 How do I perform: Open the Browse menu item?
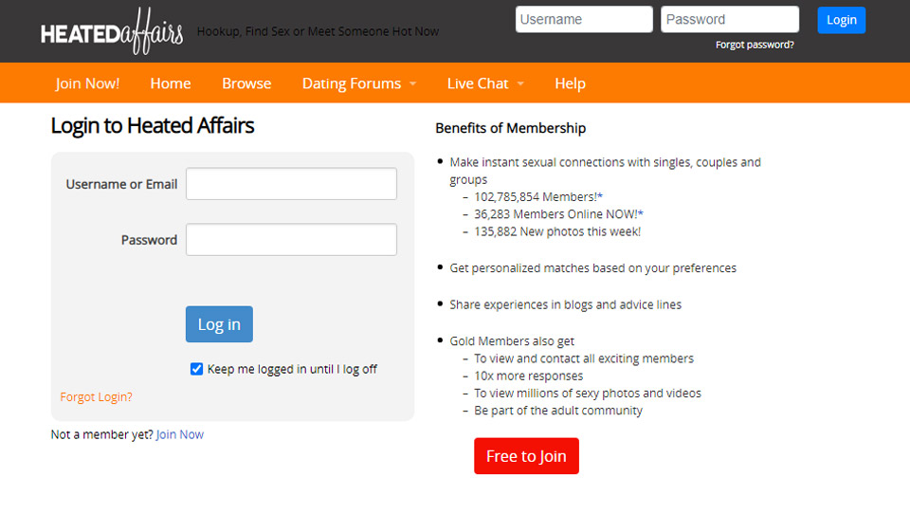(246, 83)
